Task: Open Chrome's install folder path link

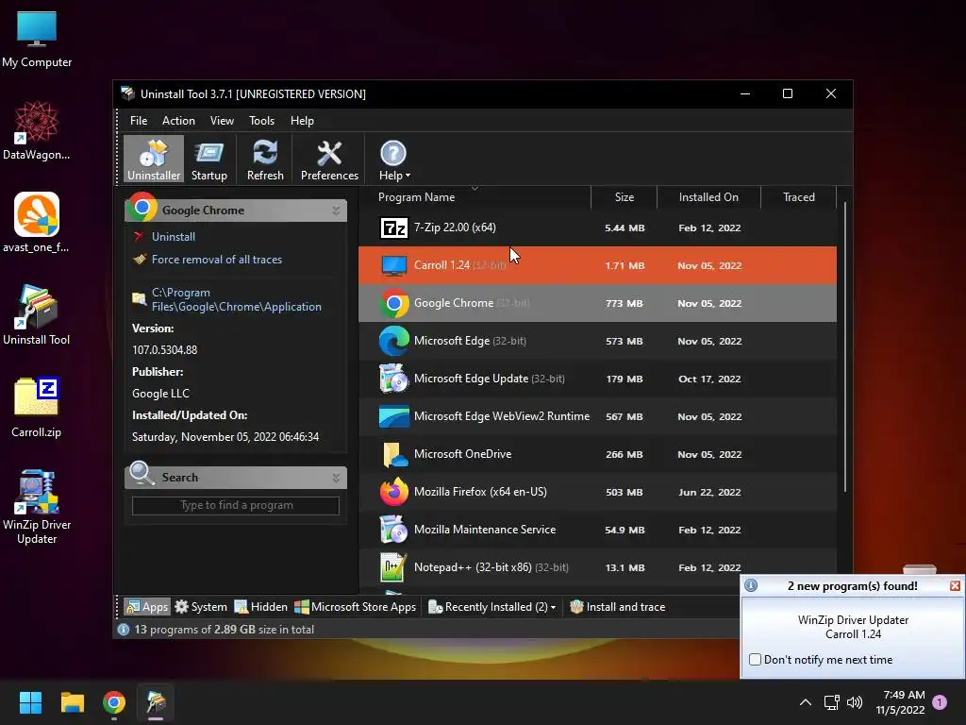Action: pos(237,299)
